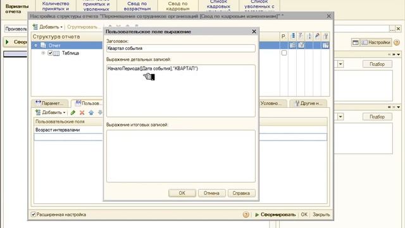Click the Выражение итоговых записей text area

tap(181, 156)
